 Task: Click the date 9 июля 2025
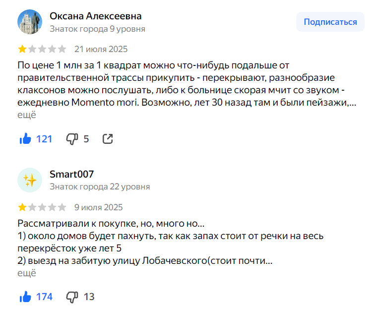tap(98, 207)
